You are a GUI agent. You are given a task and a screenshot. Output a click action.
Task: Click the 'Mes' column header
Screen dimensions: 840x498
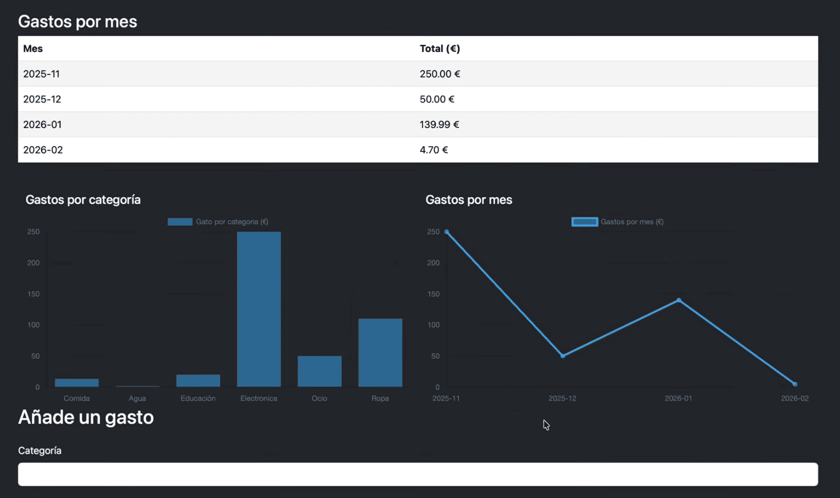tap(33, 49)
